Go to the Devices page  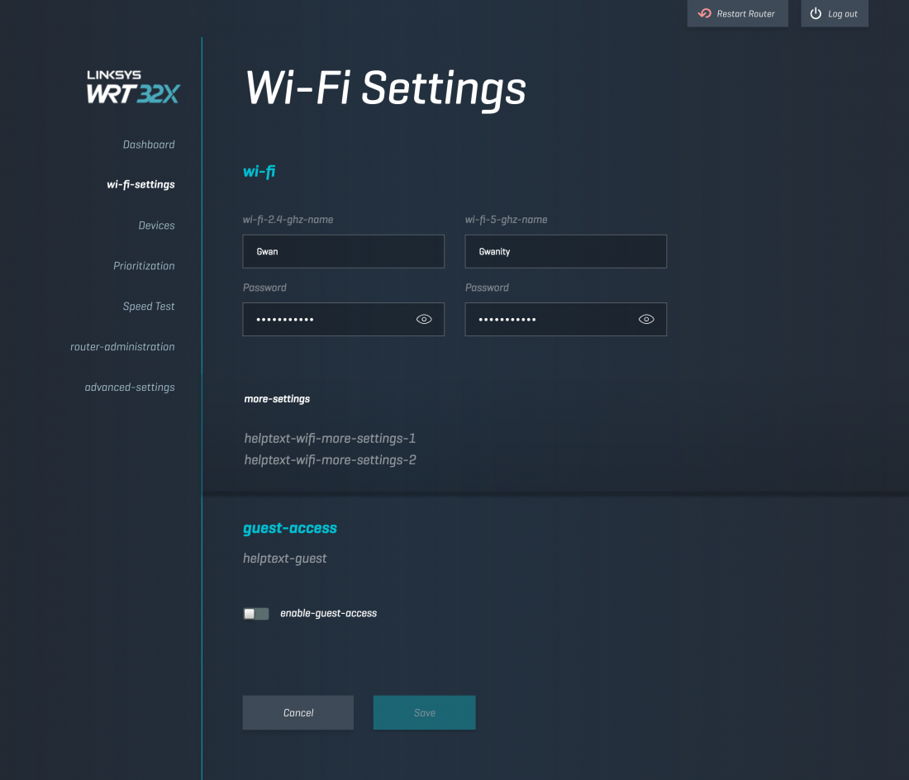[156, 226]
